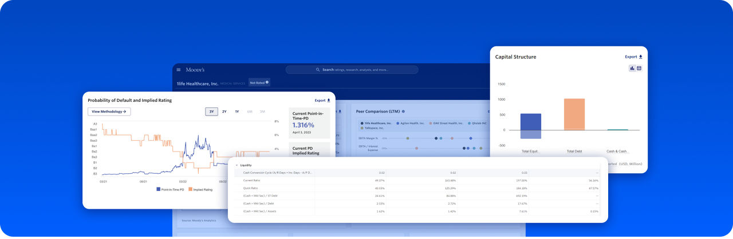Click the search magnifier icon

point(318,70)
